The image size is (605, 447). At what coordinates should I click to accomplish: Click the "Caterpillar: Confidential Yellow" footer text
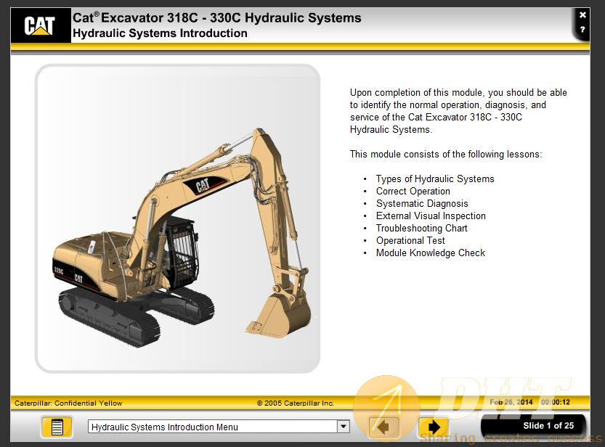(x=68, y=403)
